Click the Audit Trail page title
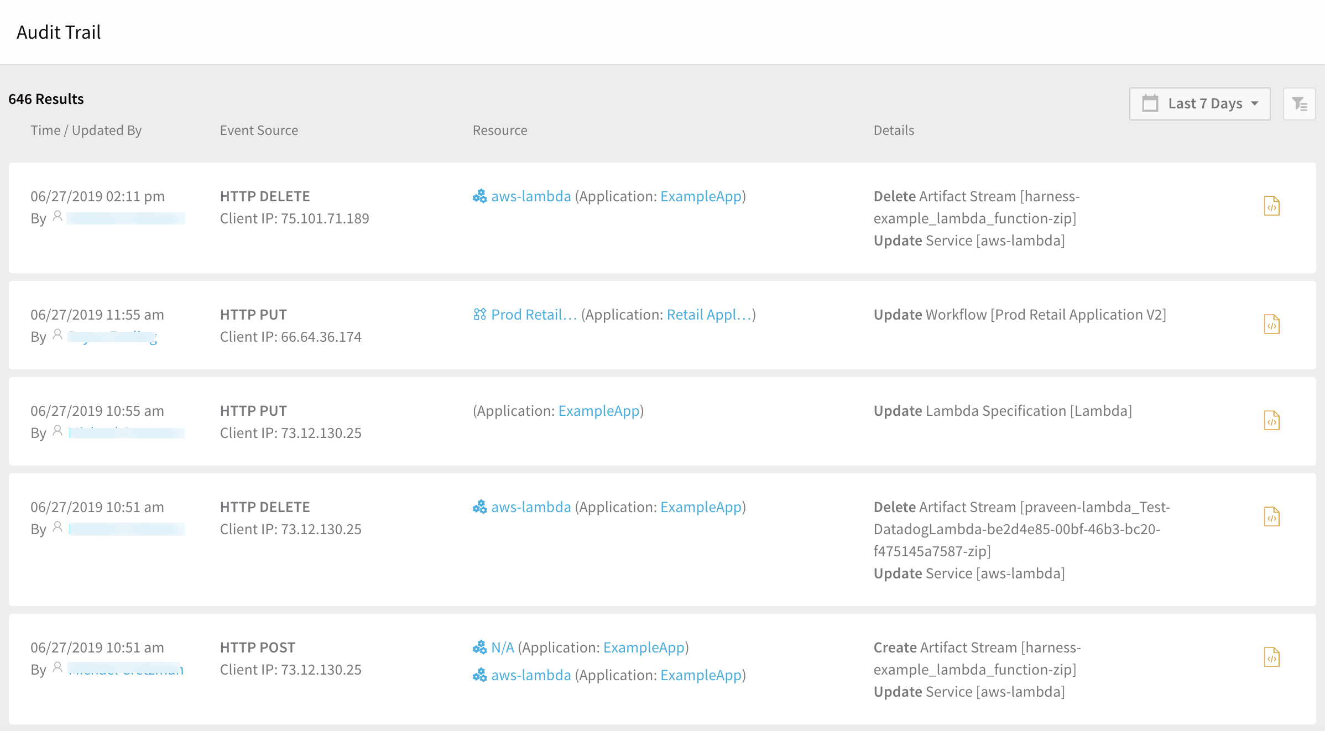Viewport: 1325px width, 731px height. [59, 32]
